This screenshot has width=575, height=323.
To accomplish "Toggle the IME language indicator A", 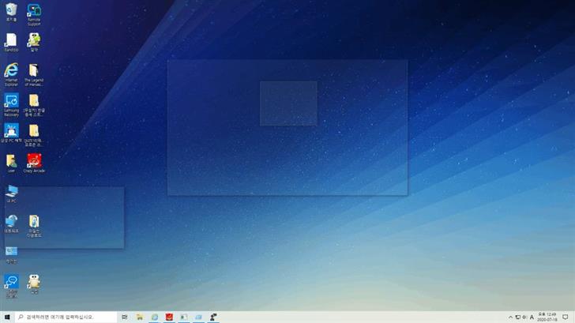I will point(532,317).
